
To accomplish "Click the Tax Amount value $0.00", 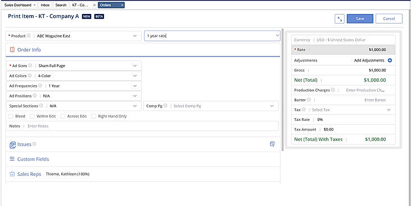I will 328,129.
